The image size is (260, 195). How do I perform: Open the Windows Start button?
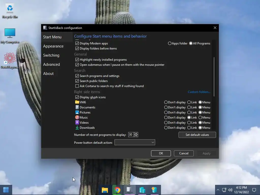point(6,190)
